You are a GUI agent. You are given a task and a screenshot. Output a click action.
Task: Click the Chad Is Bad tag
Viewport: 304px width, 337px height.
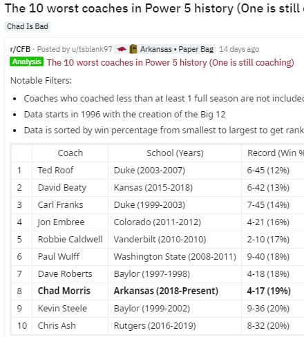(x=28, y=26)
